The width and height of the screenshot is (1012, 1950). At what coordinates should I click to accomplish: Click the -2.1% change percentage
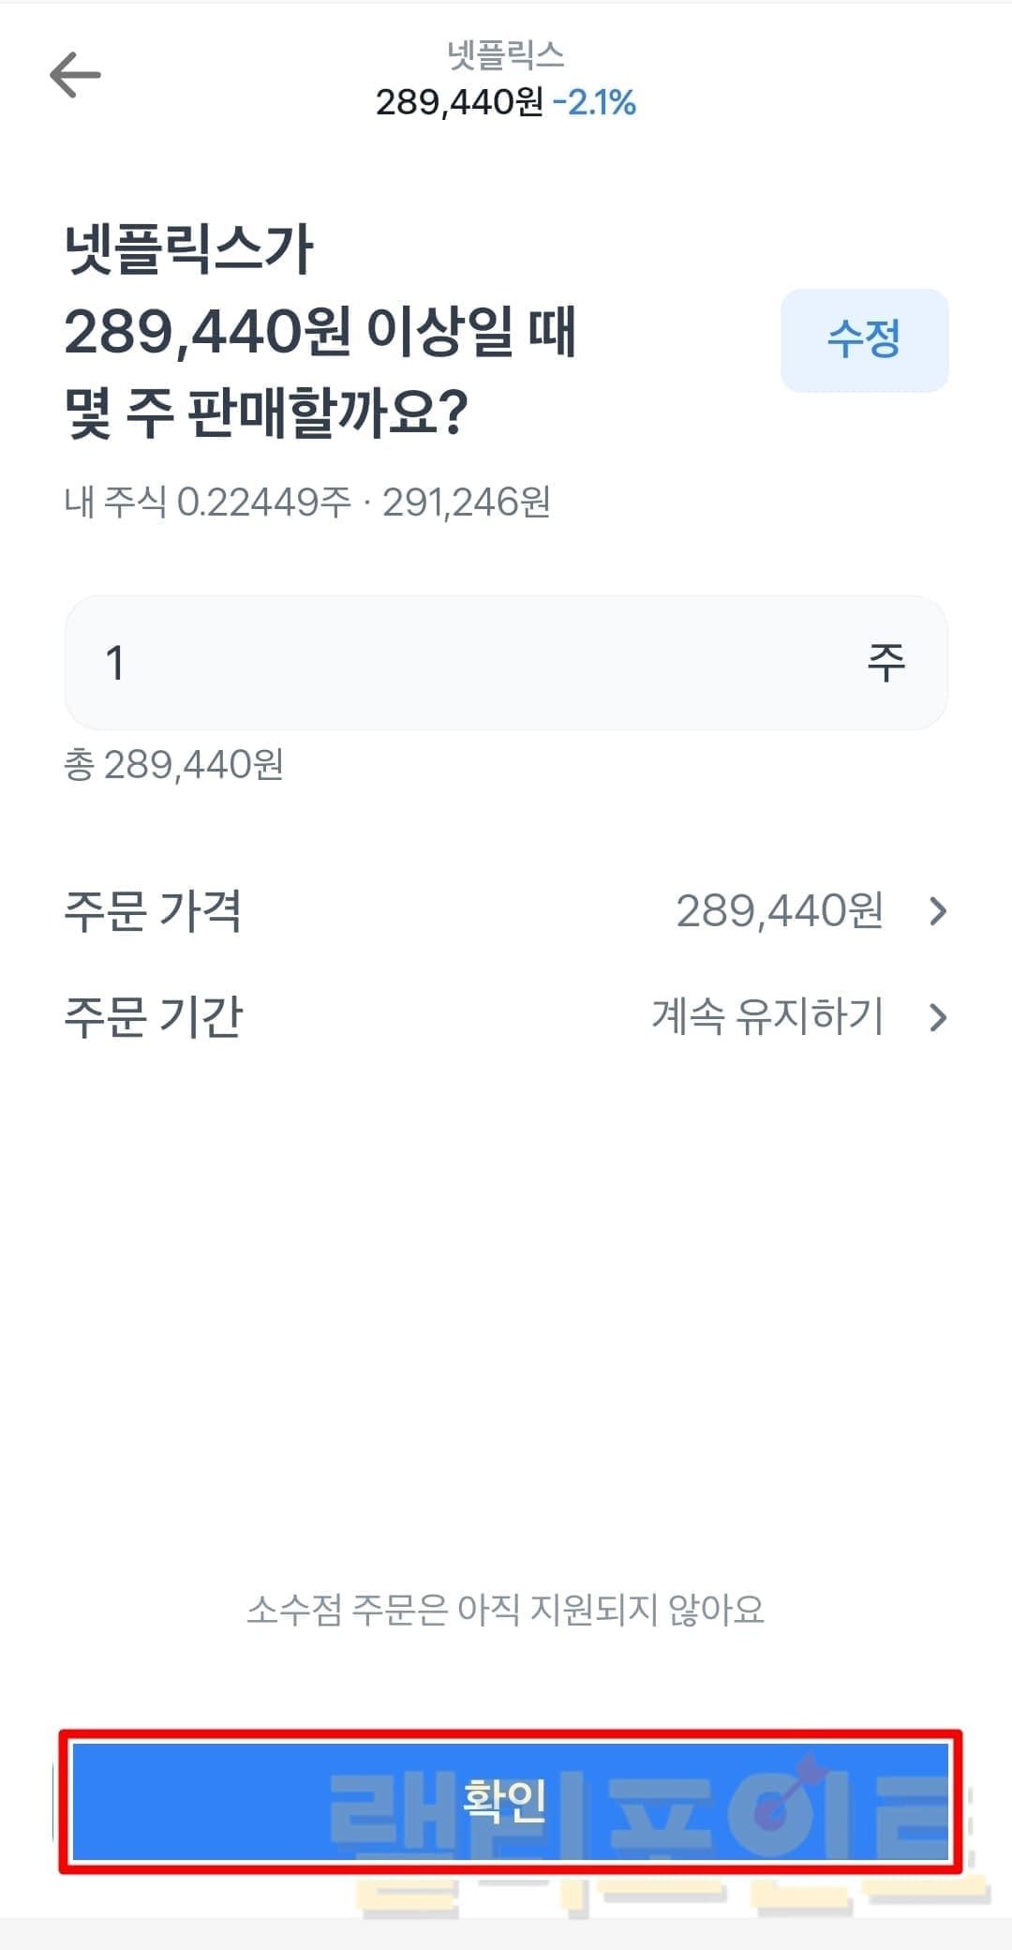tap(594, 102)
